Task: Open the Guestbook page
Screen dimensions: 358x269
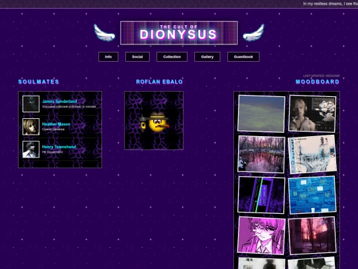Action: tap(243, 56)
